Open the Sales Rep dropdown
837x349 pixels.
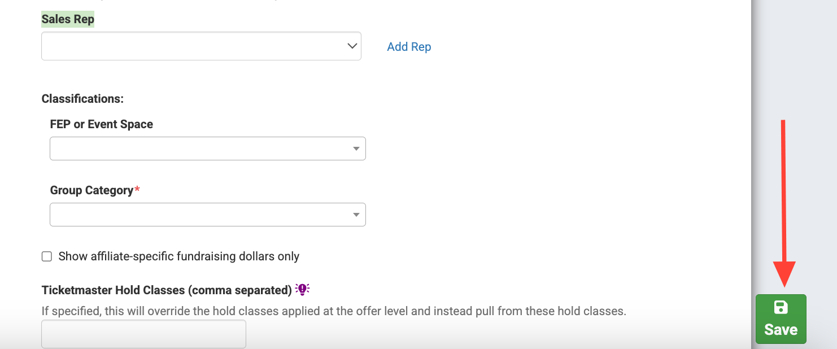(201, 46)
